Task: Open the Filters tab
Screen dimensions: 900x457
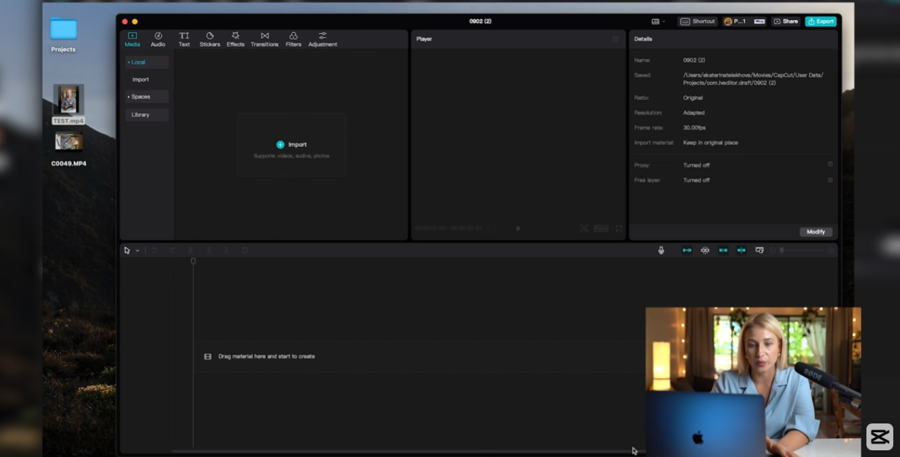Action: tap(294, 40)
